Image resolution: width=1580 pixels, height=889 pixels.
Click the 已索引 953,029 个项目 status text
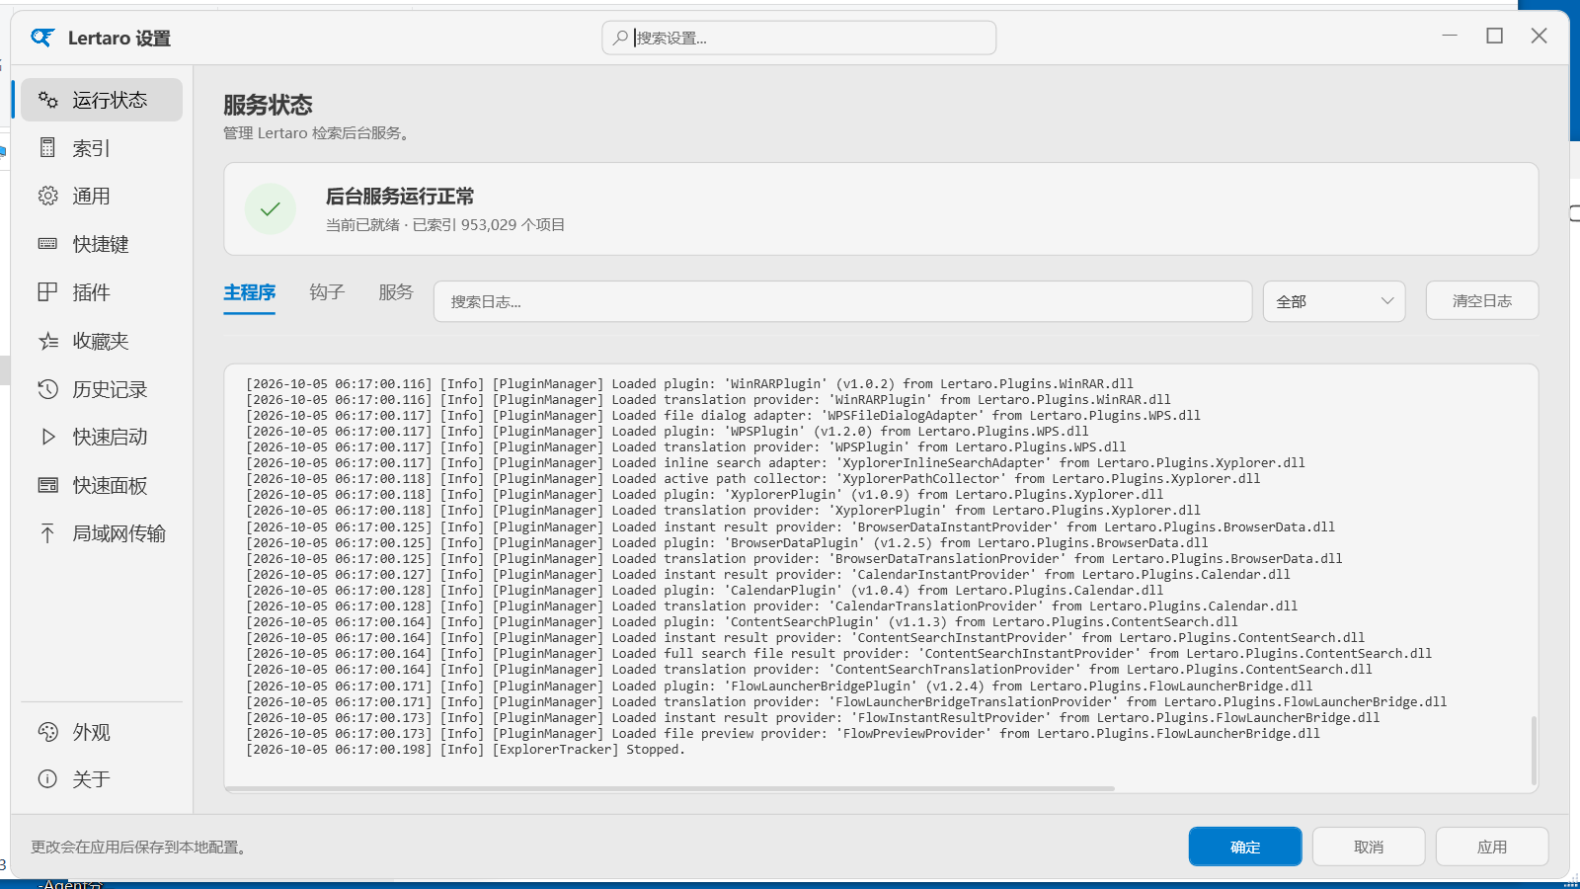(x=489, y=225)
